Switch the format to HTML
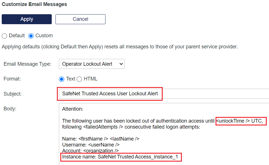The width and height of the screenshot is (269, 165). click(x=79, y=79)
